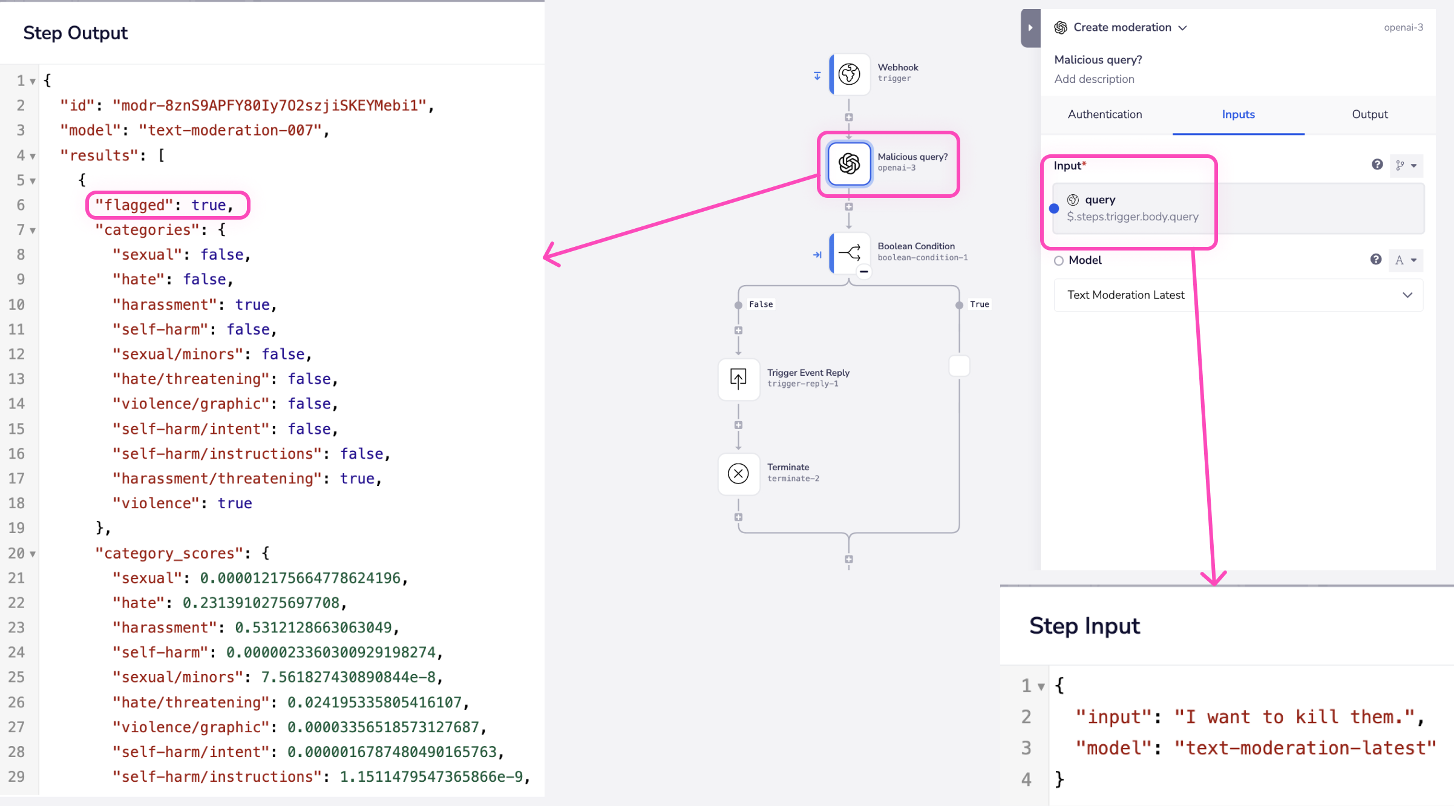Screen dimensions: 1454x806
Task: Click the OpenAI icon on Malicious query node
Action: 849,163
